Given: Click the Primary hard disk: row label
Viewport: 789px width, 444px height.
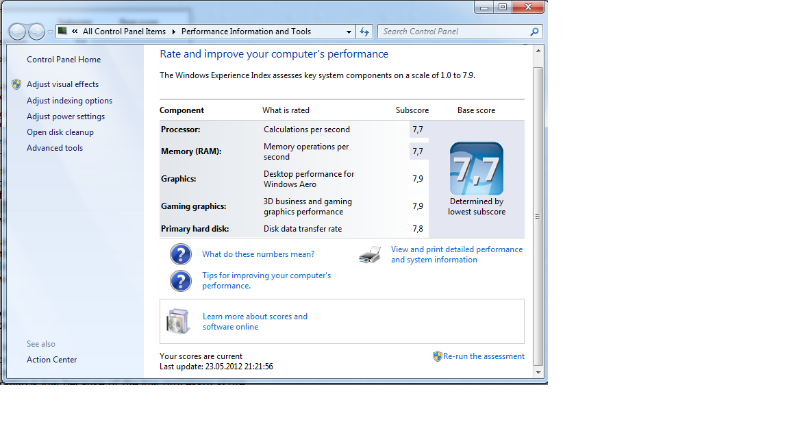Looking at the screenshot, I should 195,229.
